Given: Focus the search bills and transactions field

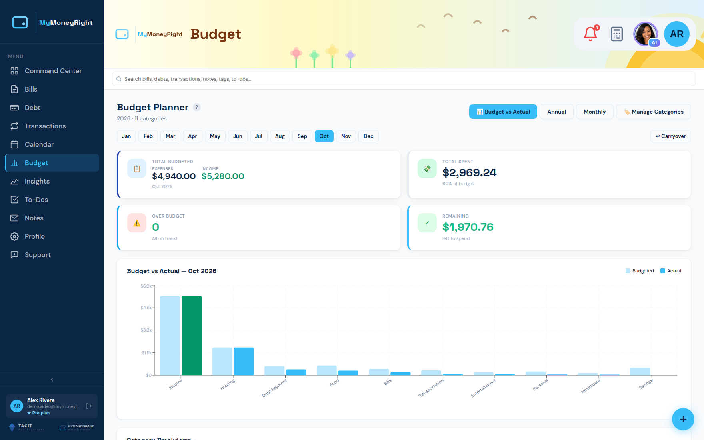Looking at the screenshot, I should pos(404,79).
